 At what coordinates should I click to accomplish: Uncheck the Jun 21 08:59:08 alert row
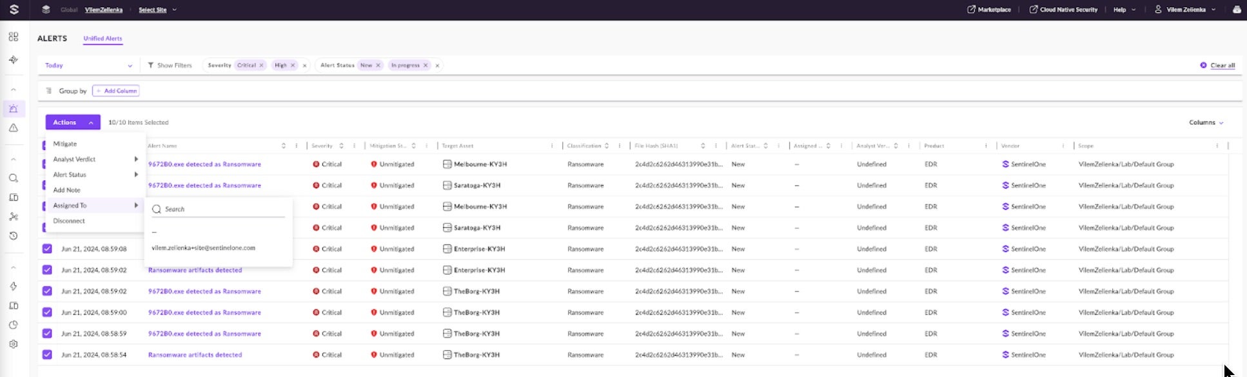47,249
